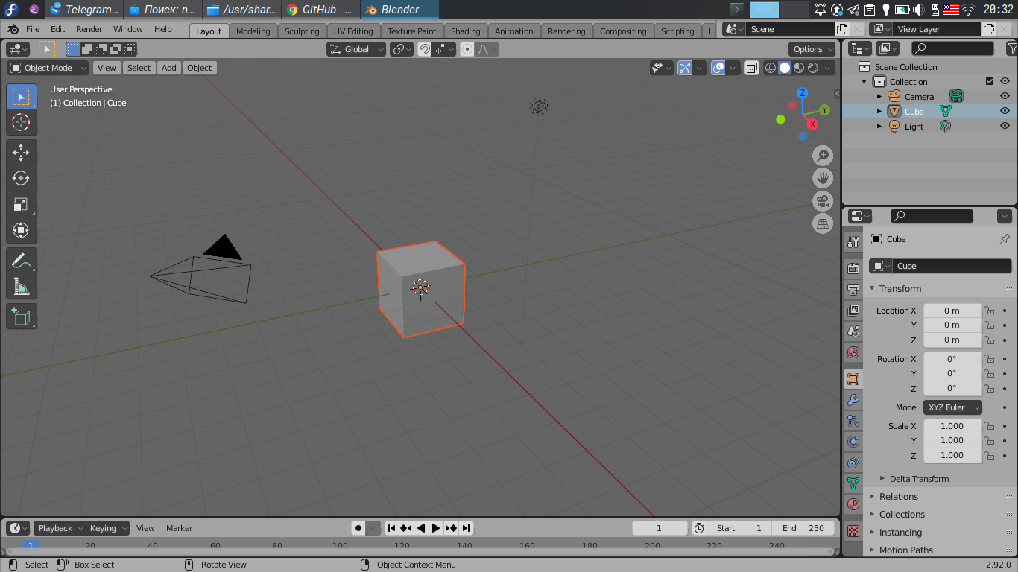Switch to the Sculpting workspace tab

pyautogui.click(x=302, y=31)
